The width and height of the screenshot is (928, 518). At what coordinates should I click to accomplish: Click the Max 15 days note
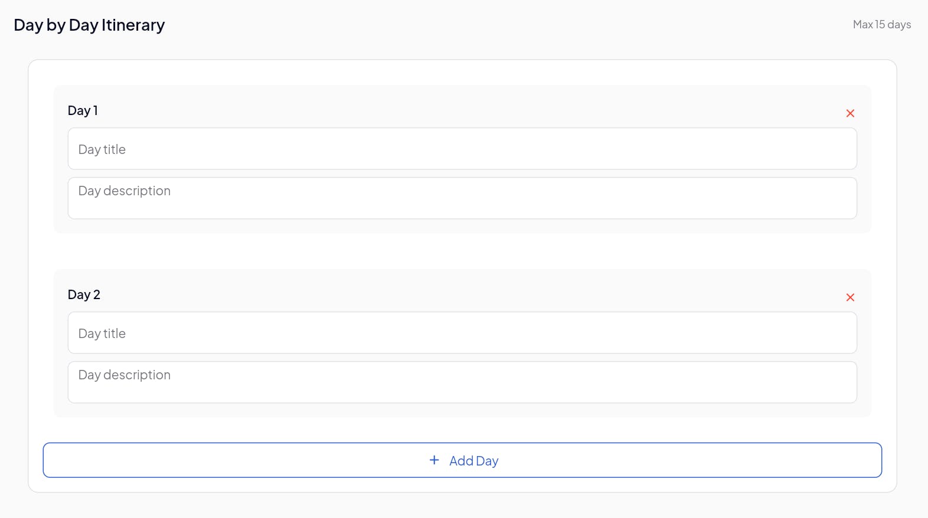pyautogui.click(x=881, y=25)
